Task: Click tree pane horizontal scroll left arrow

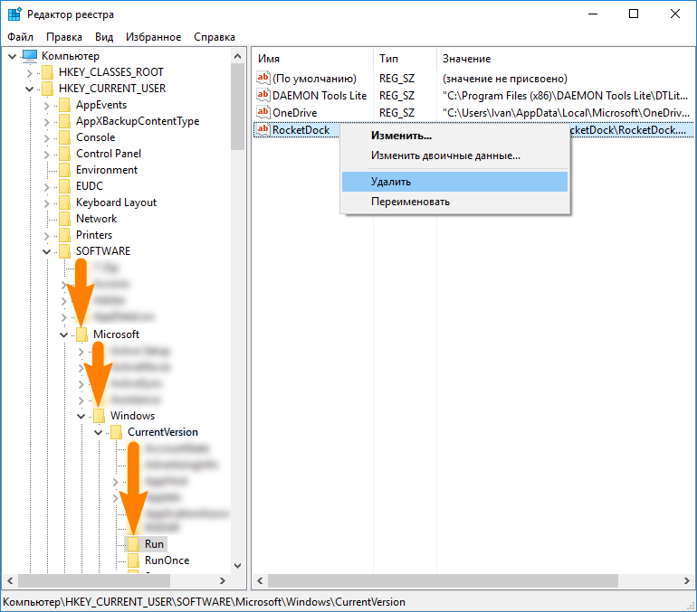Action: [x=10, y=580]
